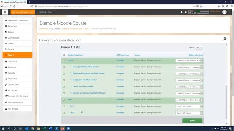This screenshot has width=234, height=131.
Task: Open action dropdown for 1.4 Division row
Action: tap(189, 87)
